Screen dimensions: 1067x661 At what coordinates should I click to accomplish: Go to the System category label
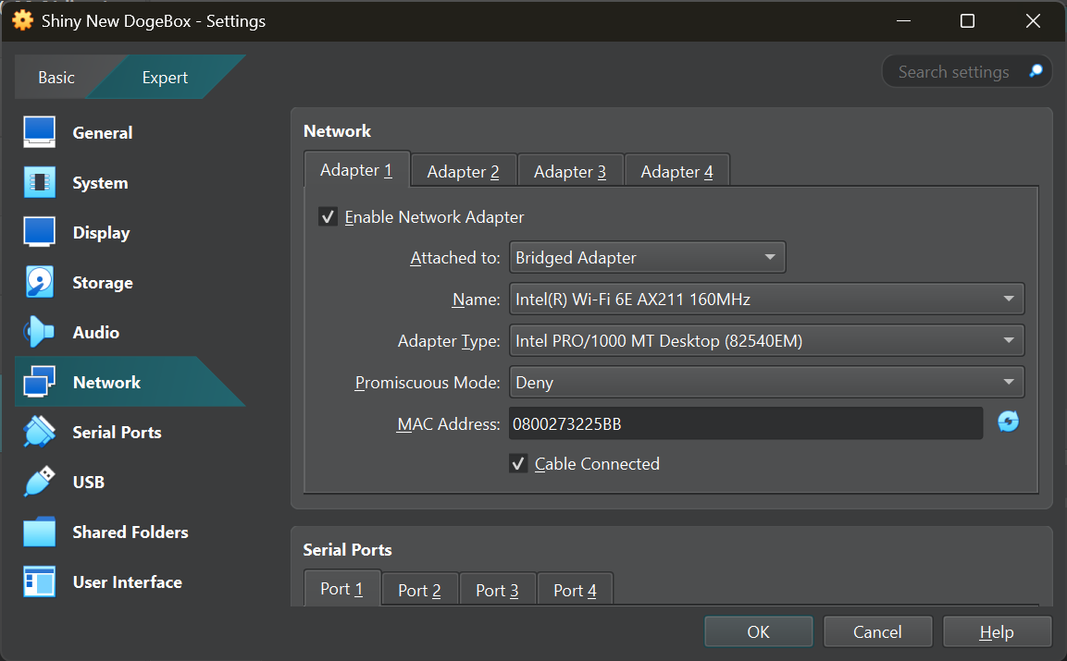pos(100,183)
